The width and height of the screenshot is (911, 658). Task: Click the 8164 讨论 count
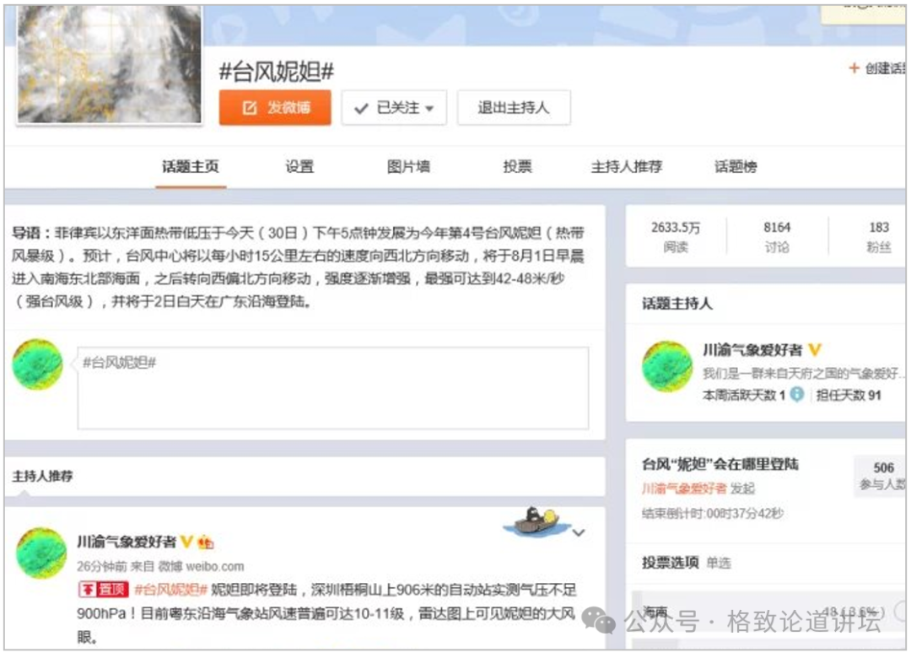pos(777,236)
